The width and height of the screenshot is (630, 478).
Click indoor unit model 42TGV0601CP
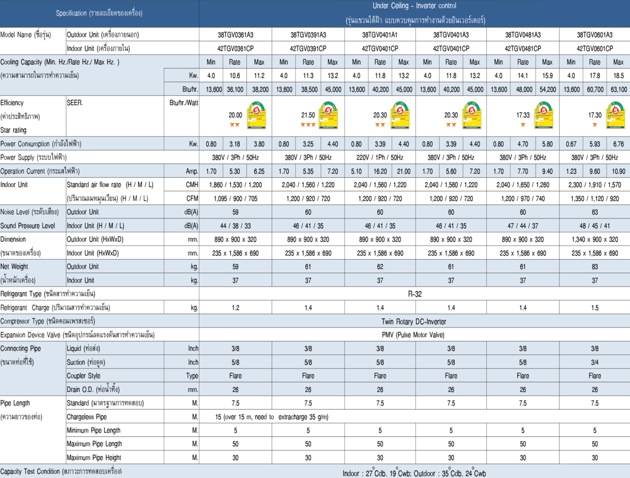click(595, 48)
